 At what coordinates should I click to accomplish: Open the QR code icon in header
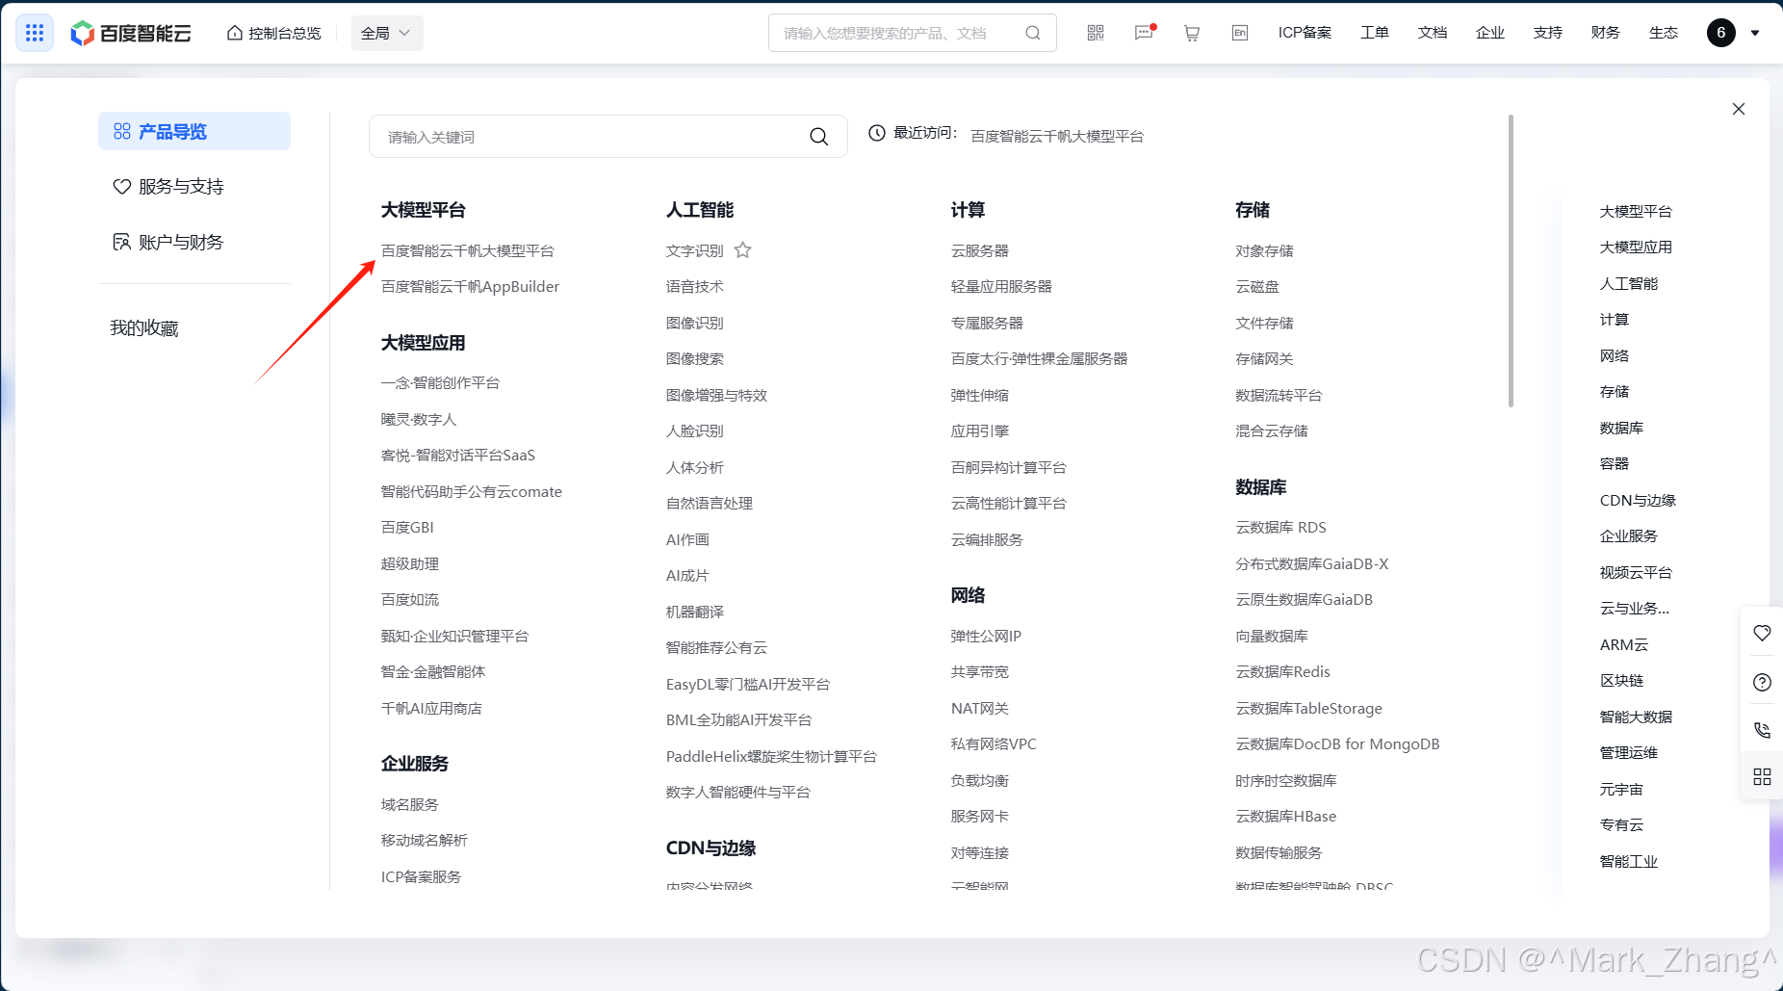[x=1096, y=33]
